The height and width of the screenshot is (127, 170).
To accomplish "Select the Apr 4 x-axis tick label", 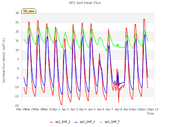I will [83, 109].
